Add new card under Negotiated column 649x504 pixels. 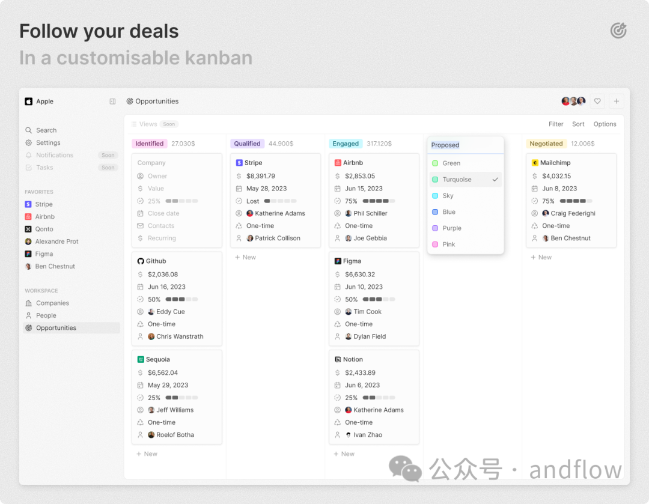point(541,257)
